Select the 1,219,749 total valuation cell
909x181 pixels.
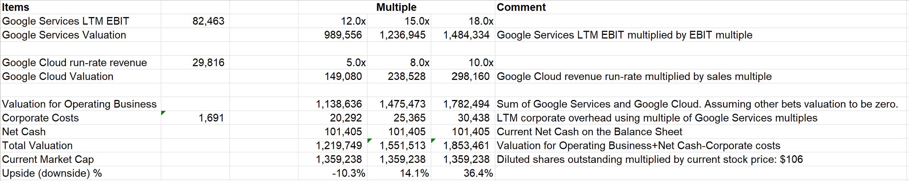click(x=333, y=145)
